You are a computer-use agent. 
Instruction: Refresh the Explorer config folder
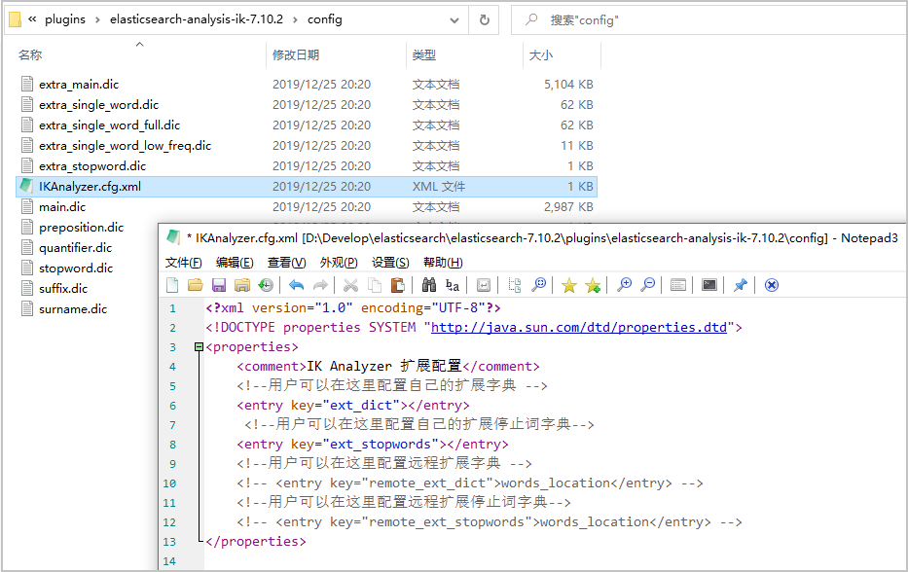pyautogui.click(x=484, y=20)
